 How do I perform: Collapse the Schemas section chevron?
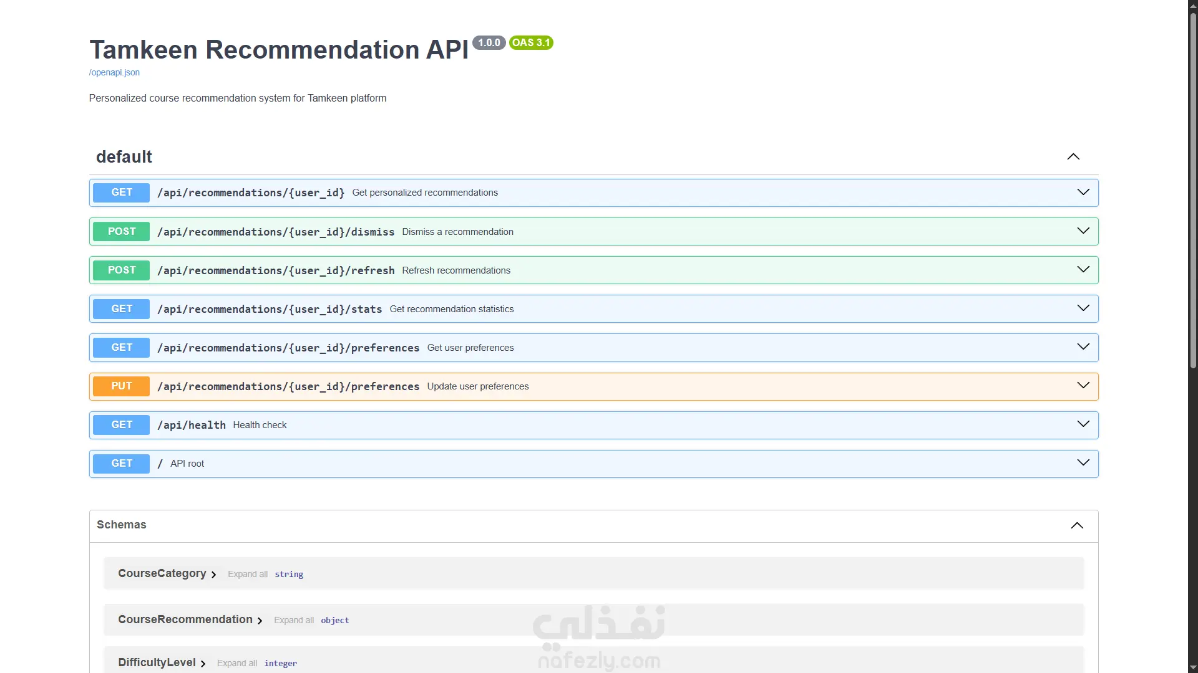point(1076,525)
